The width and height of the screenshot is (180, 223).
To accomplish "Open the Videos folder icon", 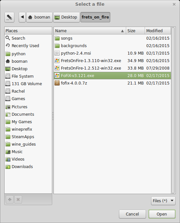I will point(8,159).
